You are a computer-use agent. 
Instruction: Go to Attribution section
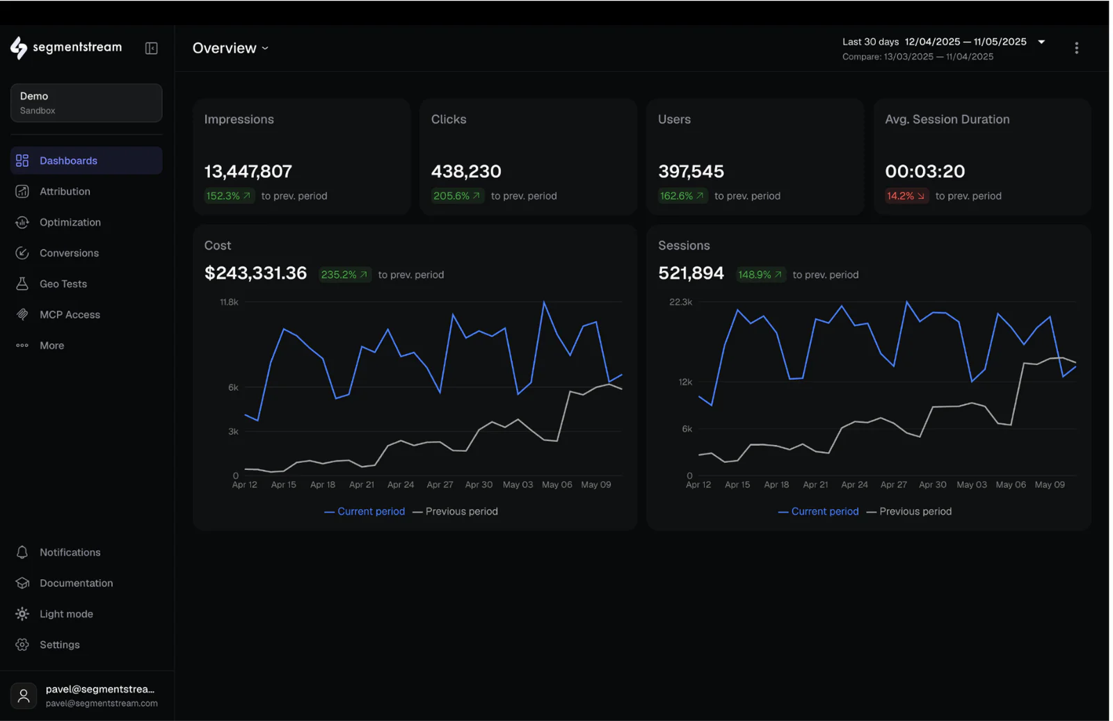(86, 191)
